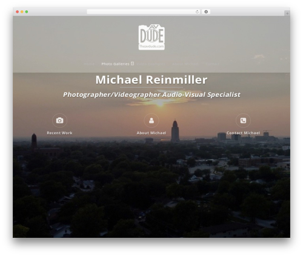Screen dimensions: 303x256
Task: Open a new tab with plus button
Action: tap(287, 13)
